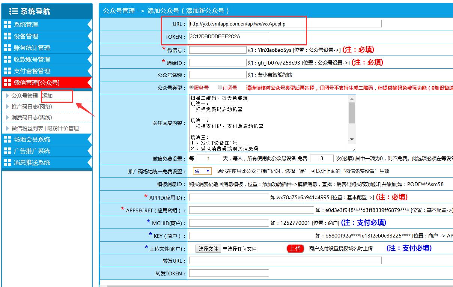Screen dimensions: 453x287
Task: Focus the APPSECRET input field
Action: point(251,210)
